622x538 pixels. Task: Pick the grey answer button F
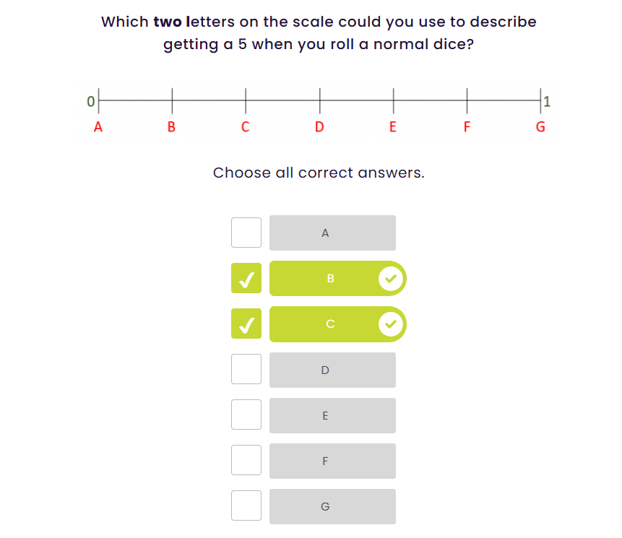332,461
